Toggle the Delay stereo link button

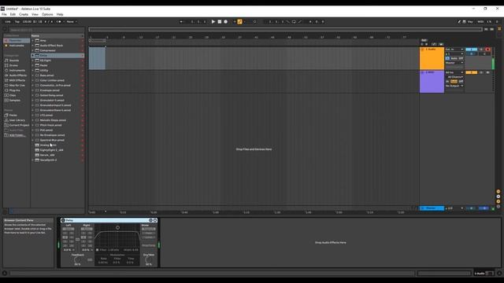(x=77, y=239)
